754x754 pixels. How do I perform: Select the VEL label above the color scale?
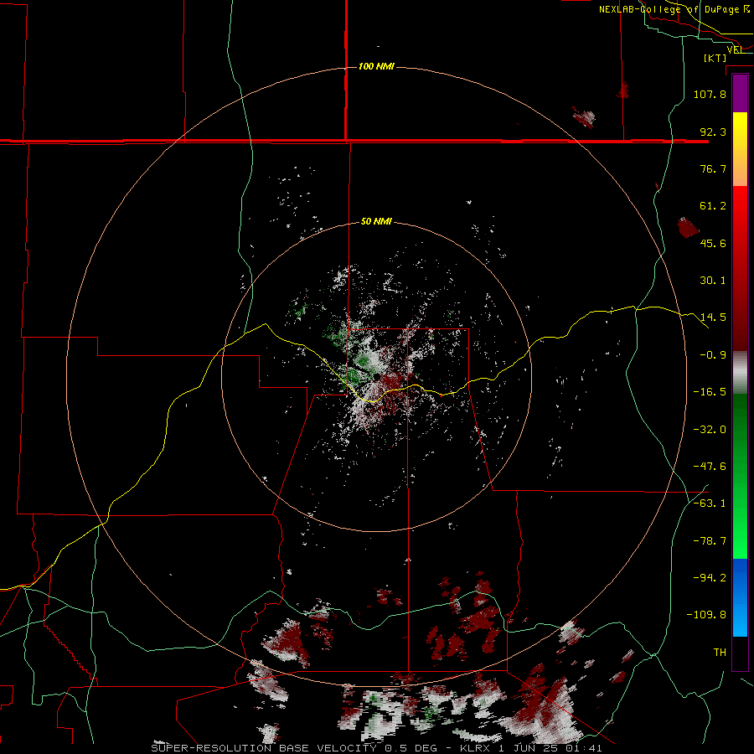click(736, 50)
